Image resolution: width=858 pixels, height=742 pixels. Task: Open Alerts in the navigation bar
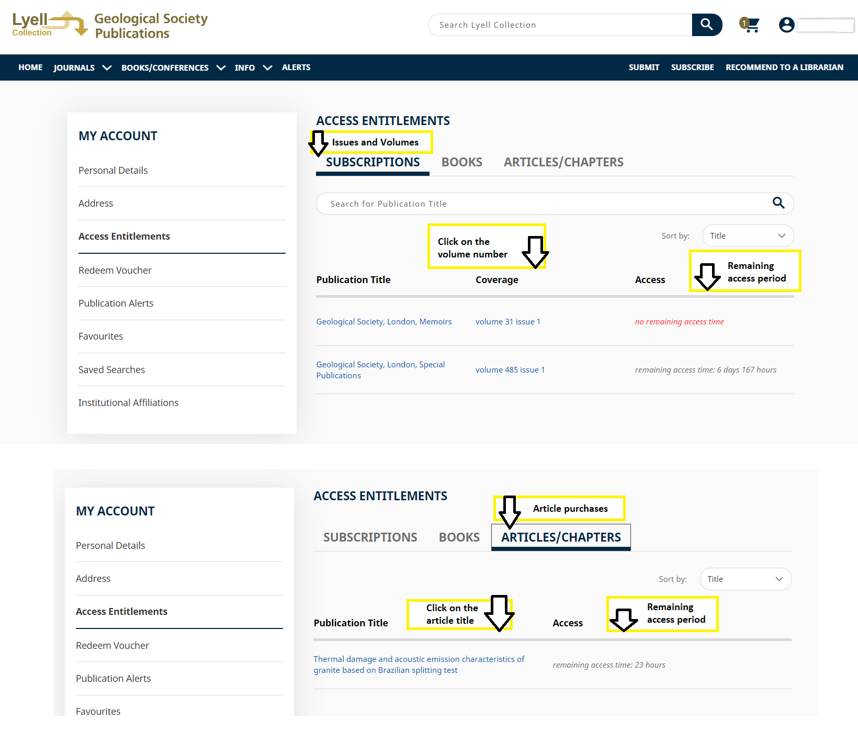pos(296,68)
